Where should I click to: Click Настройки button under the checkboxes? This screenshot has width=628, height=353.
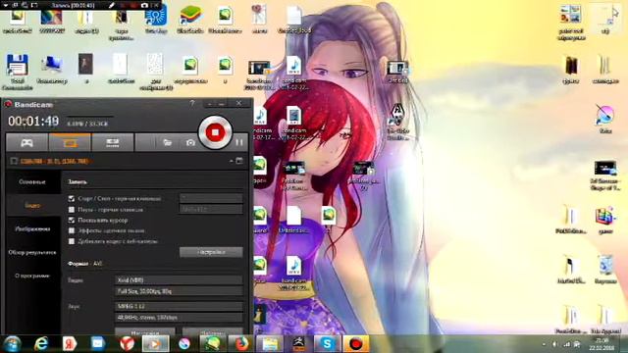211,252
